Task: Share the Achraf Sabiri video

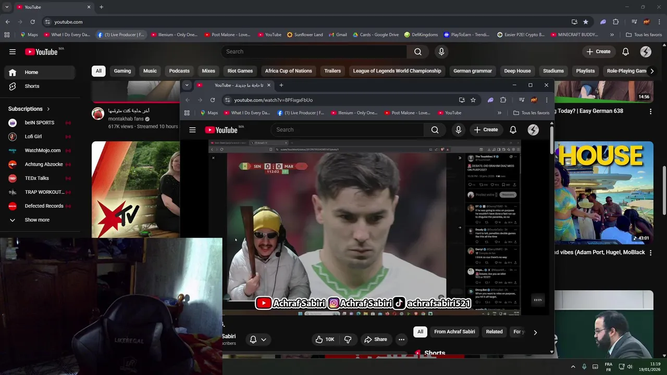Action: tap(375, 340)
